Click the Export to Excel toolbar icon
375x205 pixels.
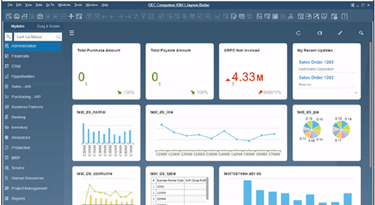(48, 17)
